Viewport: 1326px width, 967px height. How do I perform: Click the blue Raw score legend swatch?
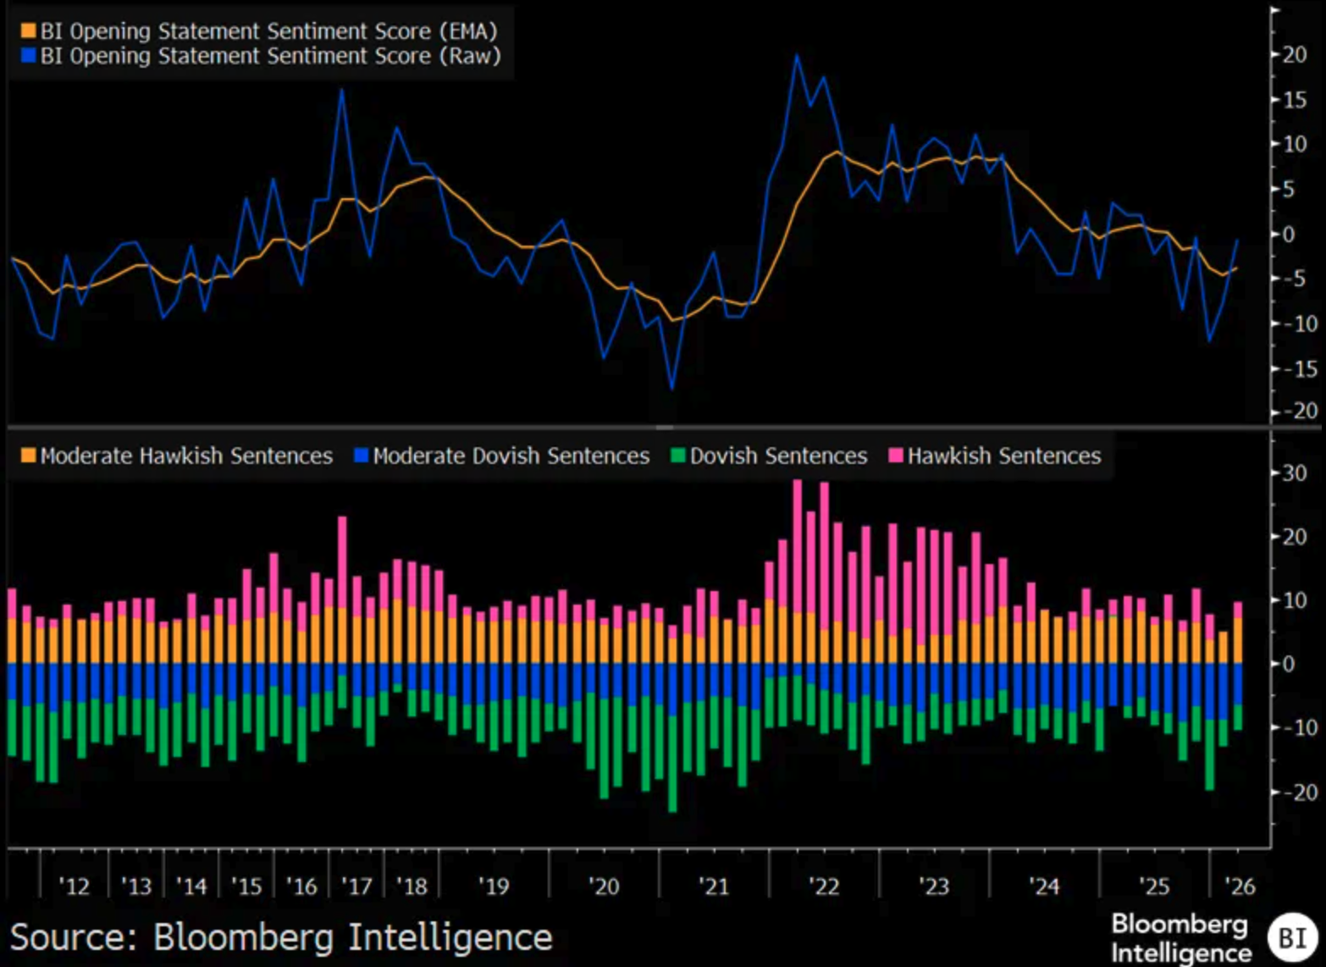coord(28,56)
